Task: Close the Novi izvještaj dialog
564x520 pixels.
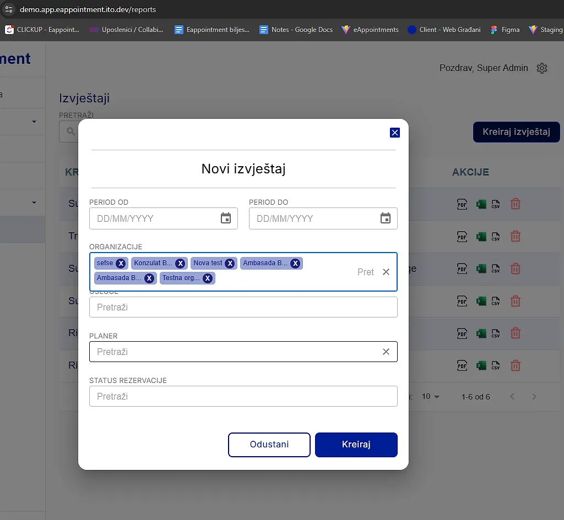Action: 394,133
